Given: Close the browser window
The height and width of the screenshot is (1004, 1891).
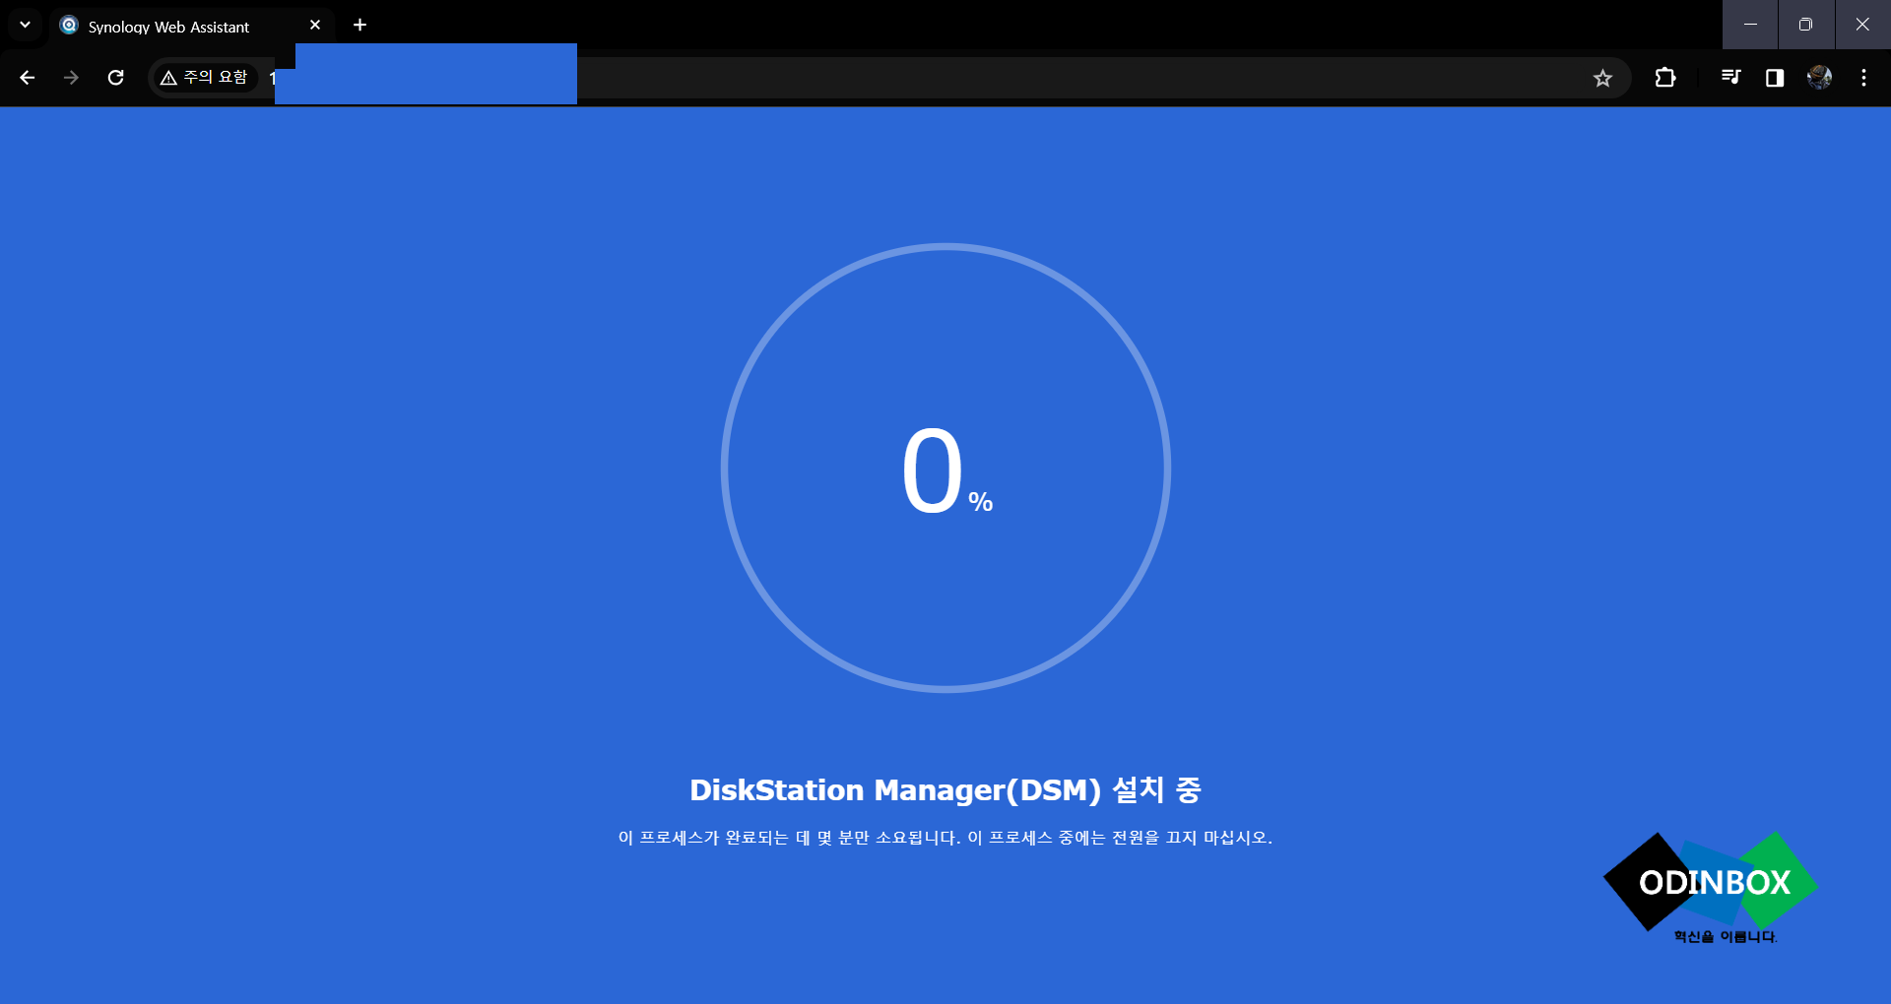Looking at the screenshot, I should coord(1862,25).
